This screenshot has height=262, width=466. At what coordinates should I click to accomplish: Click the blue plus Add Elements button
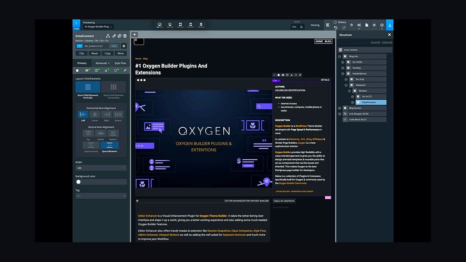76,23
